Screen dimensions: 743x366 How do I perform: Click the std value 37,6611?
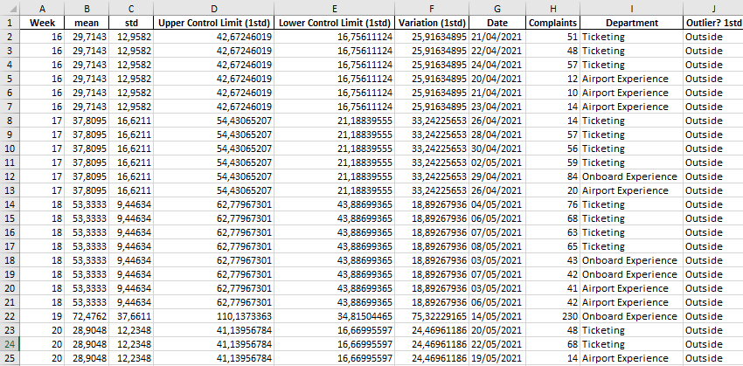[x=131, y=316]
